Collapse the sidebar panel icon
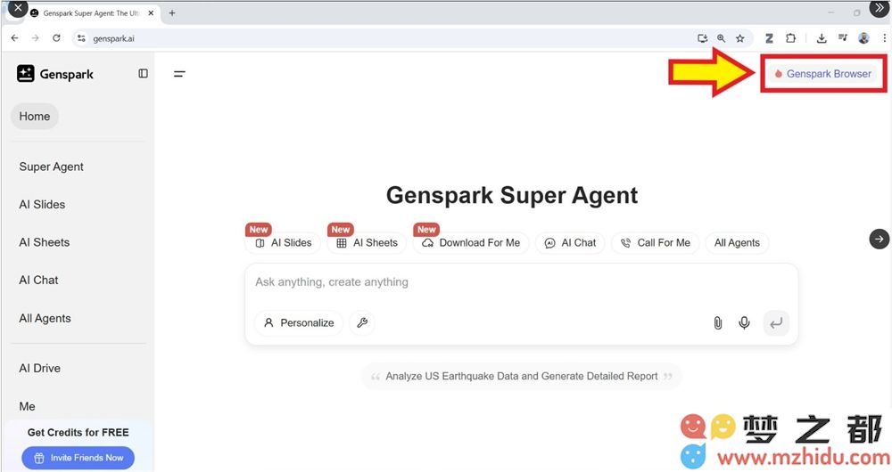The height and width of the screenshot is (472, 892). click(144, 73)
